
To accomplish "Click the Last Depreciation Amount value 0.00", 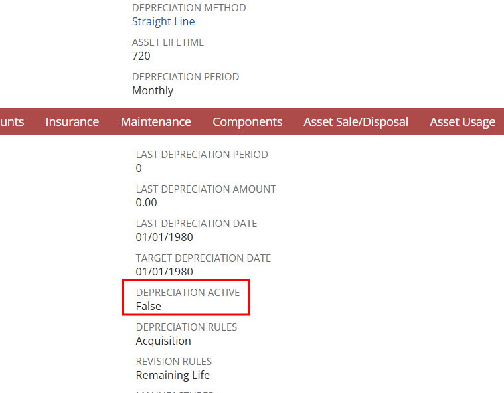I will [x=147, y=202].
